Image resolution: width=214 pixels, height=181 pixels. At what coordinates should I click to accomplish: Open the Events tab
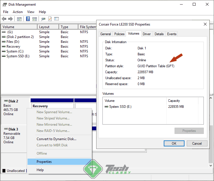172,34
